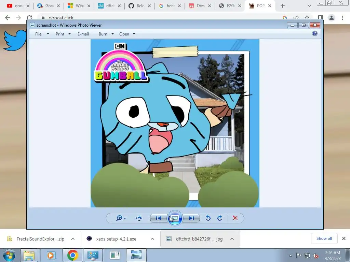Rotate photo clockwise
350x262 pixels.
coord(220,218)
